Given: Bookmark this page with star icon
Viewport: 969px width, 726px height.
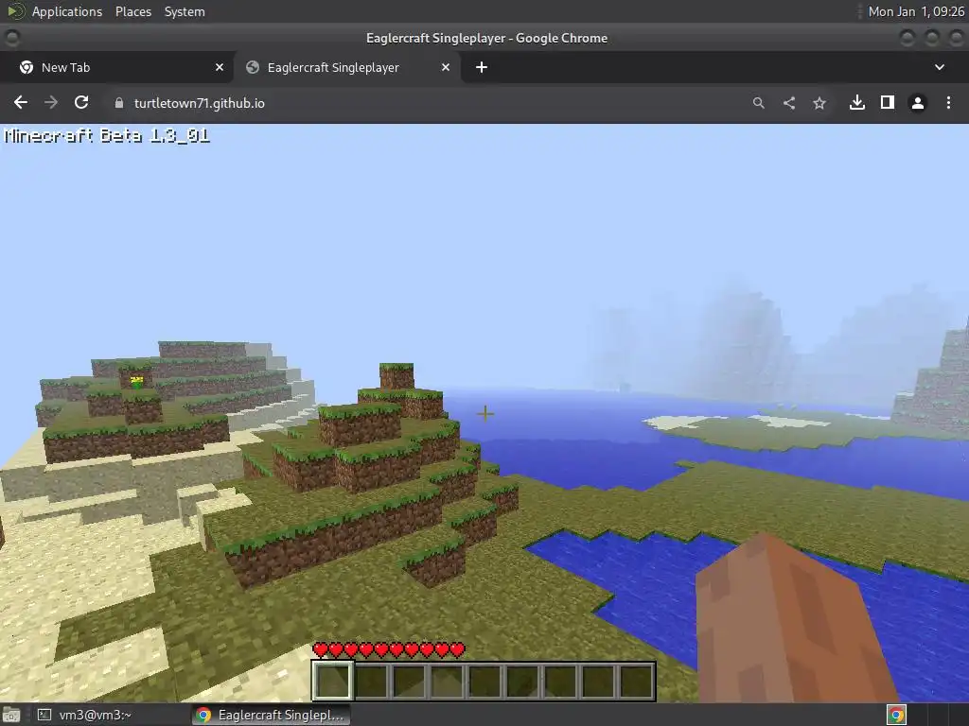Looking at the screenshot, I should [x=819, y=103].
